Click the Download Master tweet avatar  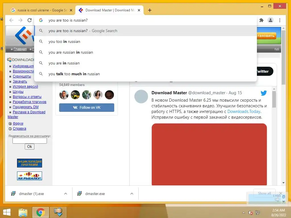tap(141, 97)
